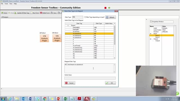Select the AccelTime data tag row
The height and width of the screenshot is (101, 180).
pyautogui.click(x=89, y=31)
